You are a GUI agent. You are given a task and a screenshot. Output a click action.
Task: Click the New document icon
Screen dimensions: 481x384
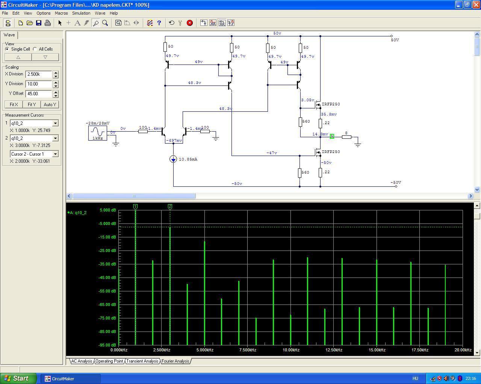click(21, 23)
